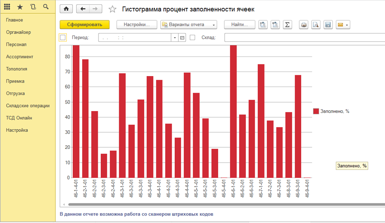The image size is (385, 223).
Task: Add report to favorites with star outline
Action: pyautogui.click(x=112, y=9)
